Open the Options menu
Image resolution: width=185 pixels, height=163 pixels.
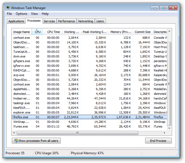pyautogui.click(x=21, y=14)
